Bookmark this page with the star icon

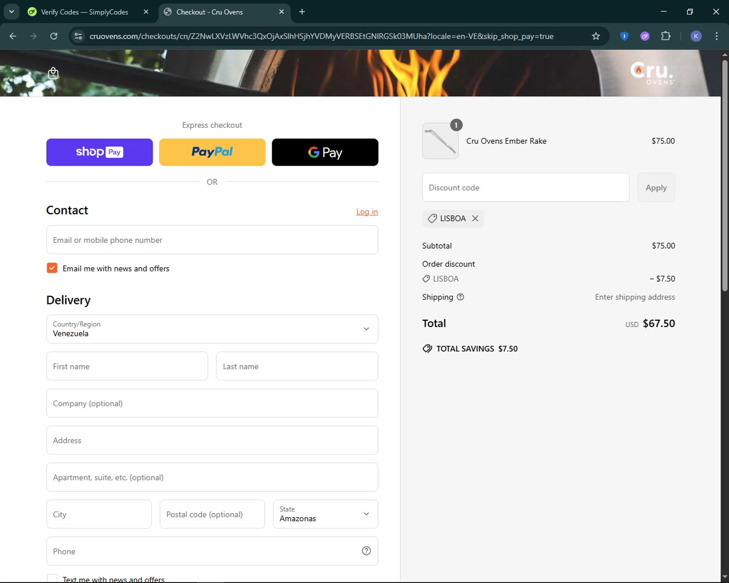point(596,36)
